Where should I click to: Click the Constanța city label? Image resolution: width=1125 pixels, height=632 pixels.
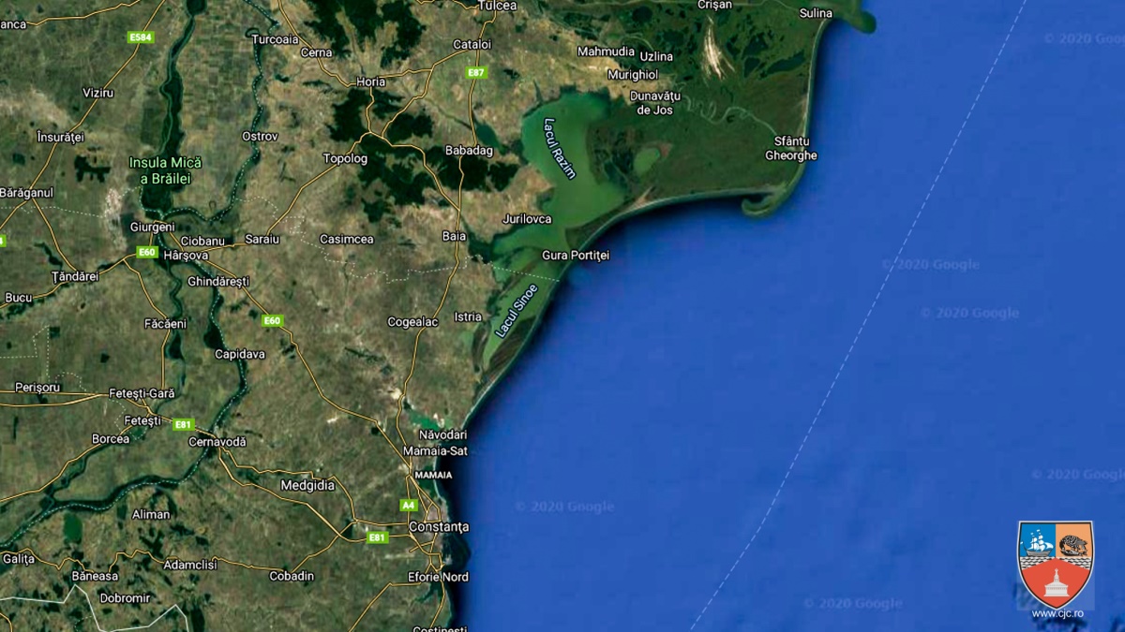pyautogui.click(x=439, y=527)
